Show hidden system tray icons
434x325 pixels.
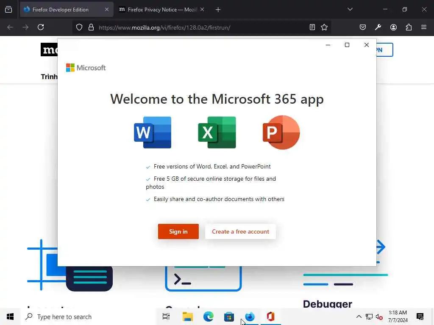[359, 317]
